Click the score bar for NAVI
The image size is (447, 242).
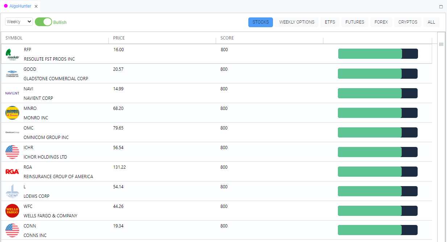click(378, 93)
